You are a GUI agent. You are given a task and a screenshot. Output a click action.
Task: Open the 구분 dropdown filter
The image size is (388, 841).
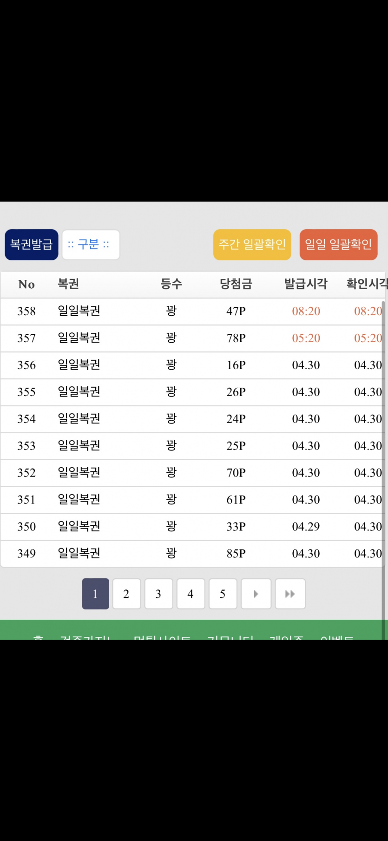point(91,245)
